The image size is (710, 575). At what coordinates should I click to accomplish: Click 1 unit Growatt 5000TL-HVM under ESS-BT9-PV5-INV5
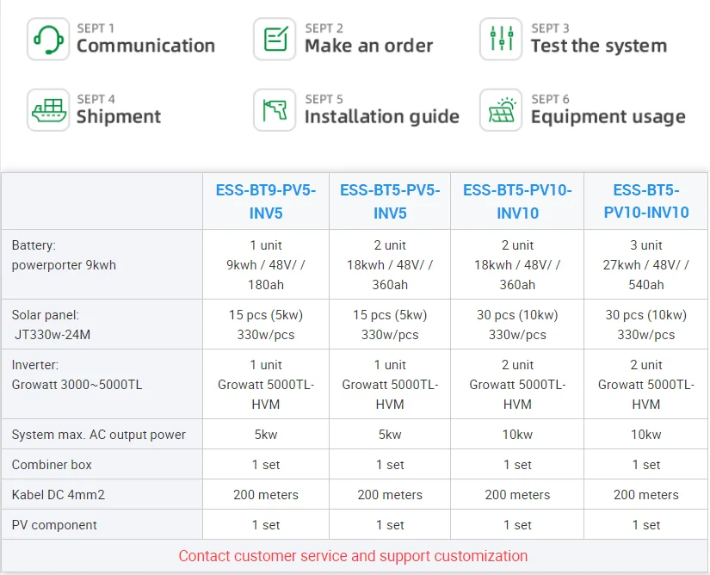[x=266, y=385]
